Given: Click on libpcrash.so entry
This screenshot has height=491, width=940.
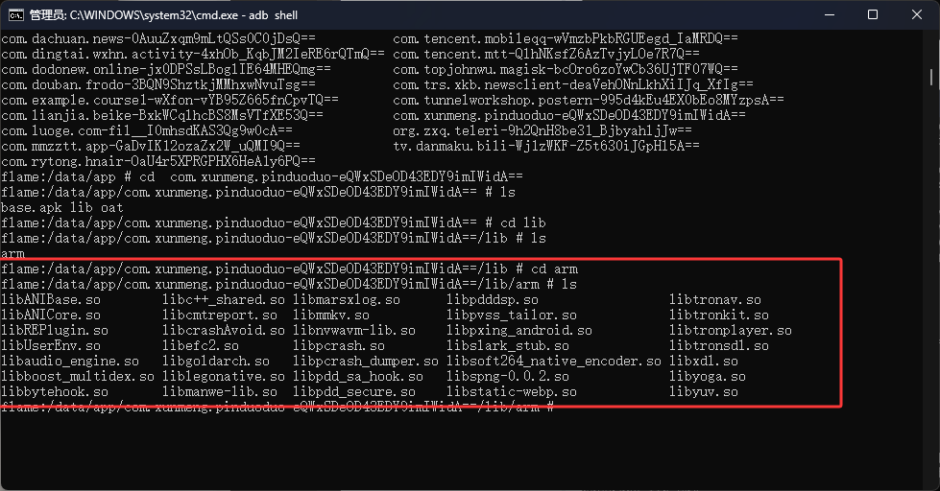Looking at the screenshot, I should (339, 346).
